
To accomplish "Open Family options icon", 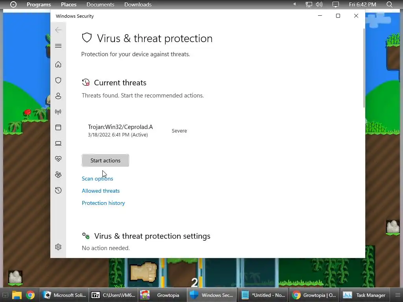I will [58, 175].
